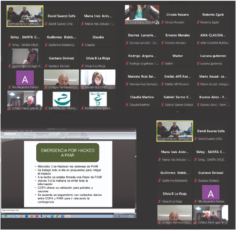236x230 pixels.
Task: Open Google Chrome icon in shared taskbar
Action: pyautogui.click(x=57, y=216)
